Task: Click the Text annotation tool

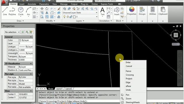Action: (x=102, y=11)
